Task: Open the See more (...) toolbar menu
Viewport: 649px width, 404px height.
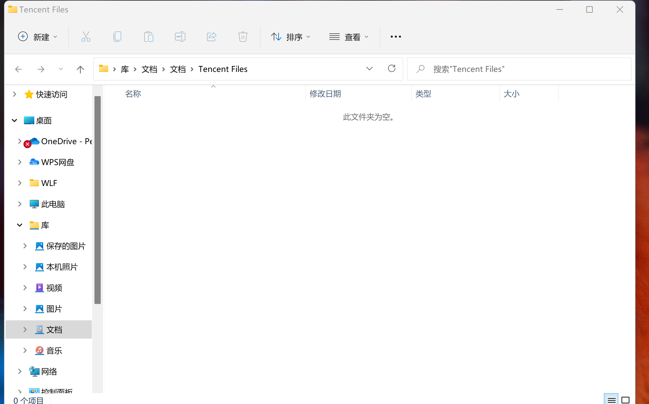Action: [395, 37]
